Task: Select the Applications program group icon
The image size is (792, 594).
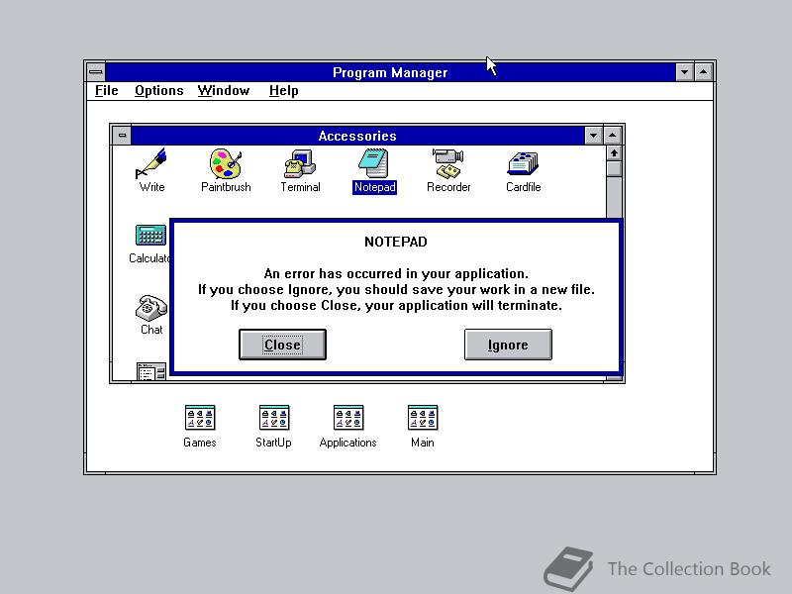Action: pos(348,418)
